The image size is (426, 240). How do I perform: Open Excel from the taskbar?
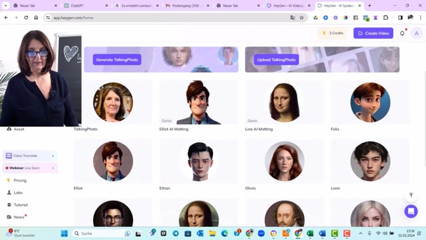[x=310, y=233]
